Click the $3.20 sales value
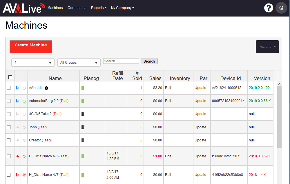290x184 pixels. click(157, 88)
